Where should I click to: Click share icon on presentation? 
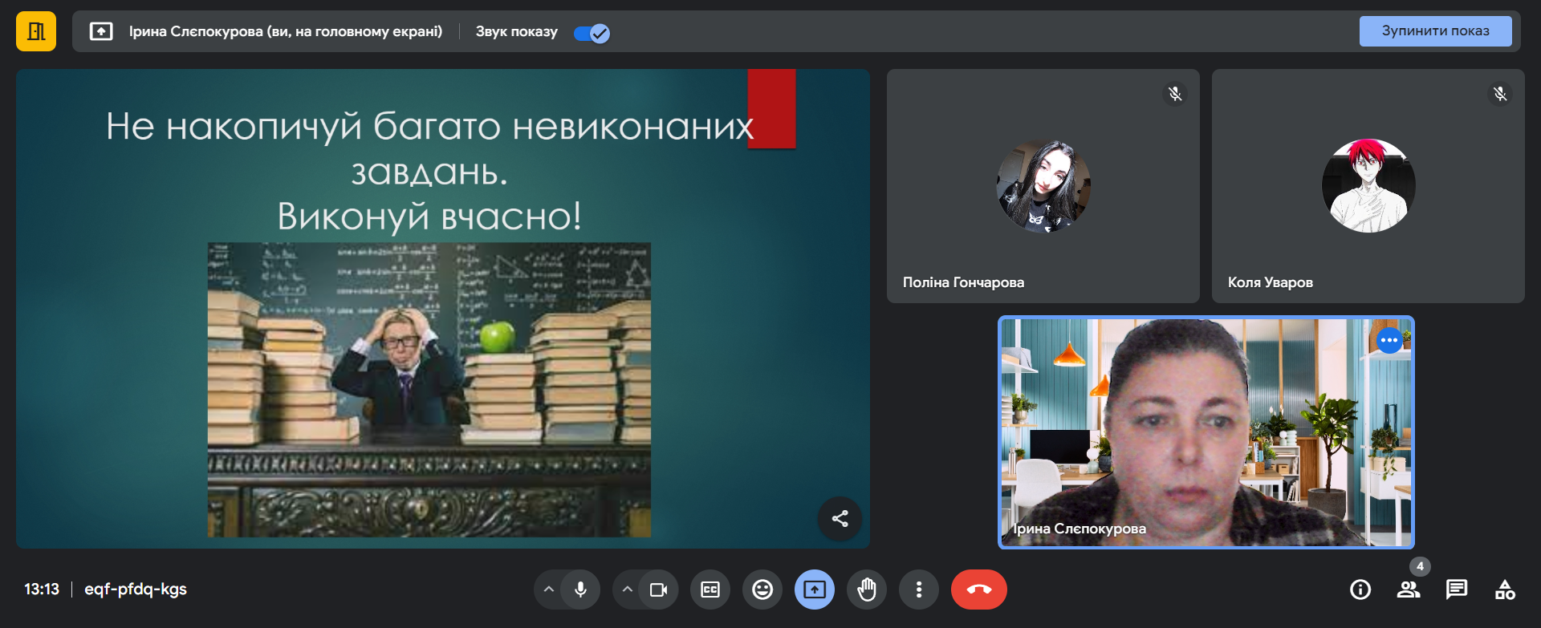[840, 519]
